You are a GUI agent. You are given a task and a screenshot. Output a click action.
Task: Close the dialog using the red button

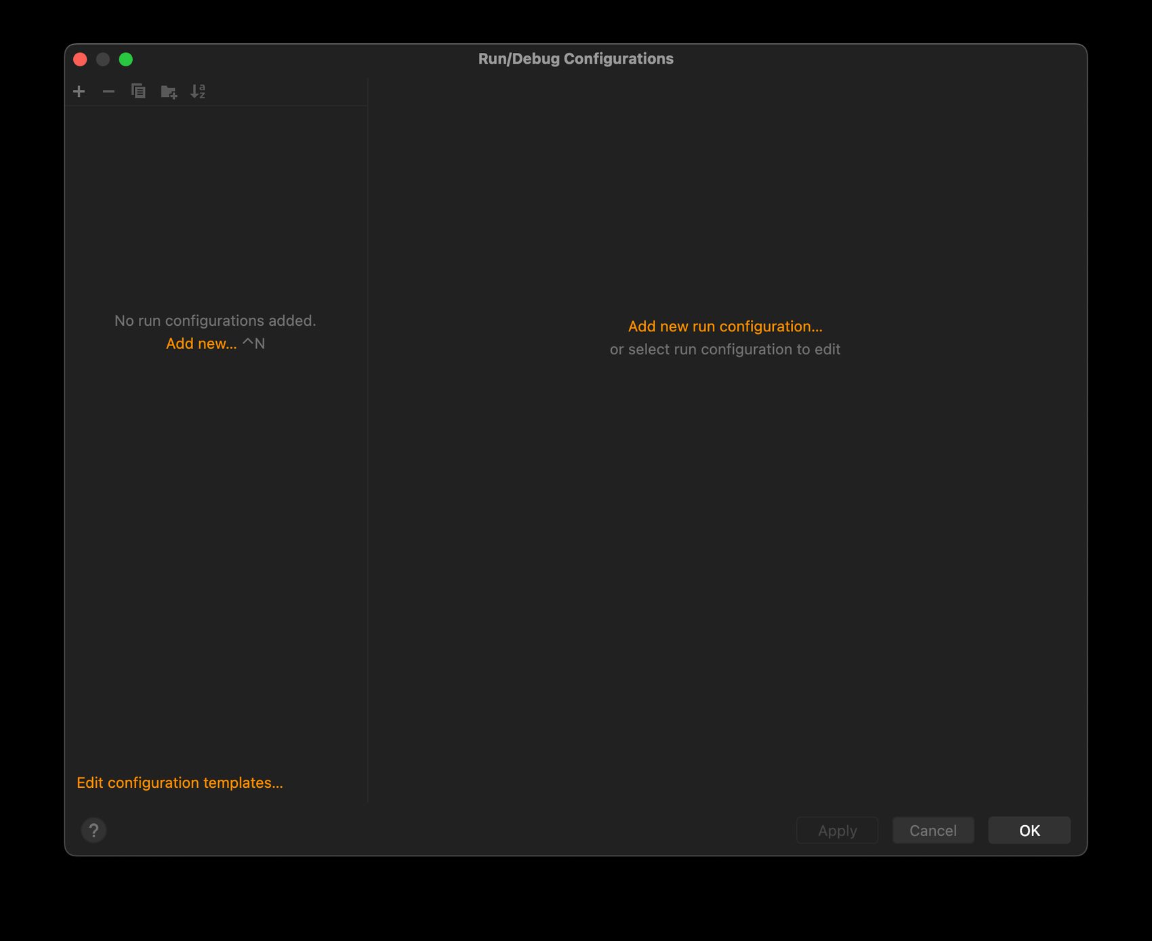tap(80, 60)
